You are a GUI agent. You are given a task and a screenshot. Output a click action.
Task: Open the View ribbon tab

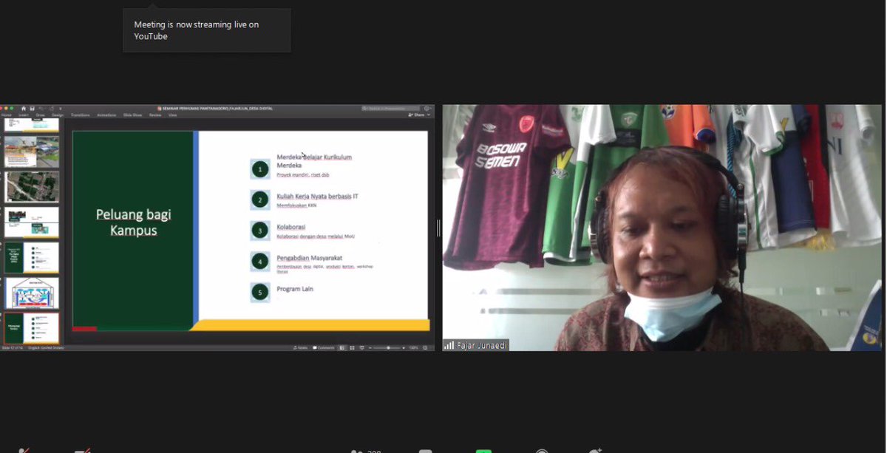172,115
